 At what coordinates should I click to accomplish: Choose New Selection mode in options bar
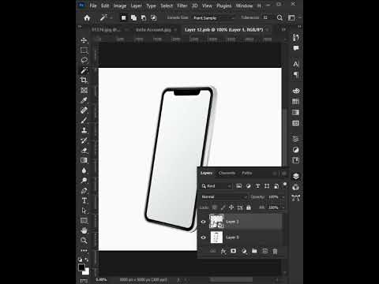(123, 18)
